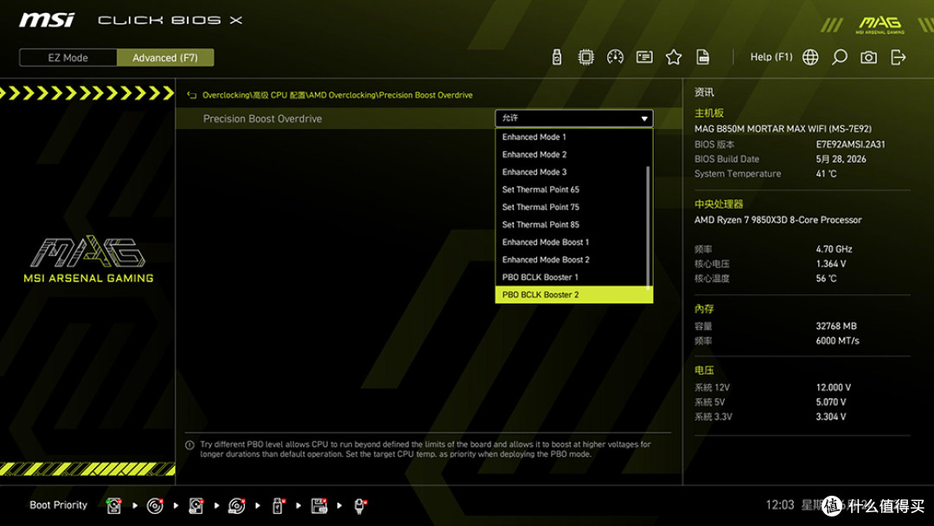Change language with the globe icon
The image size is (934, 526).
(810, 57)
